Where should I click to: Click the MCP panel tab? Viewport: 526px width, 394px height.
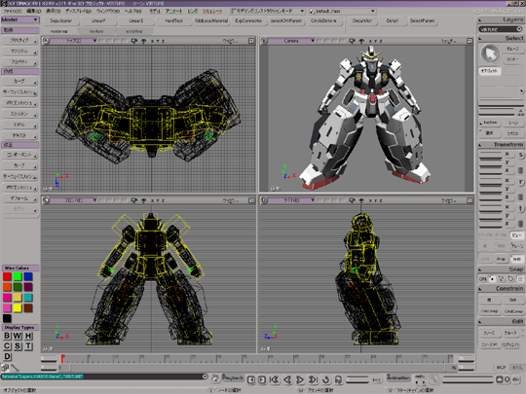501,368
